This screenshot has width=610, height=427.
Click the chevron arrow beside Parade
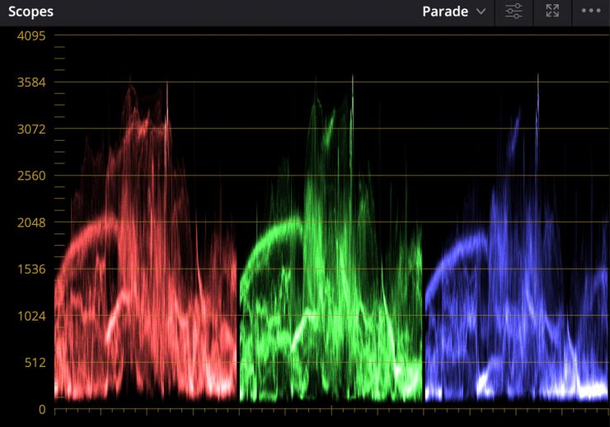[x=481, y=12]
